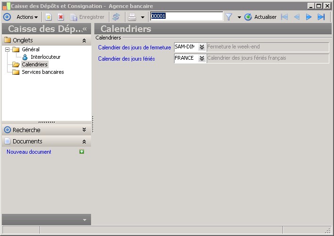
Task: Maximize the Agence bancaire window
Action: [318, 6]
